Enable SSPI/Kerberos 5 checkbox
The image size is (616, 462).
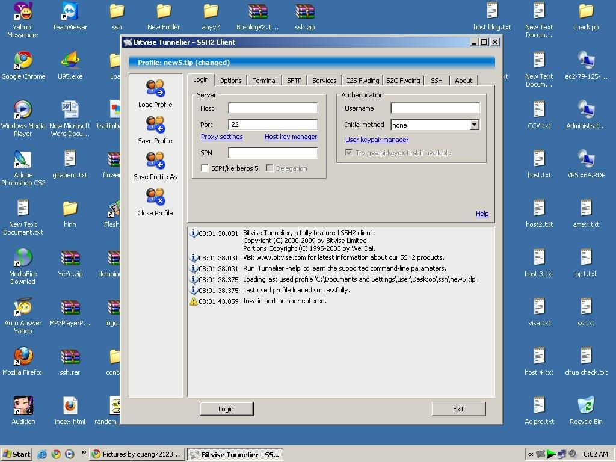point(205,168)
